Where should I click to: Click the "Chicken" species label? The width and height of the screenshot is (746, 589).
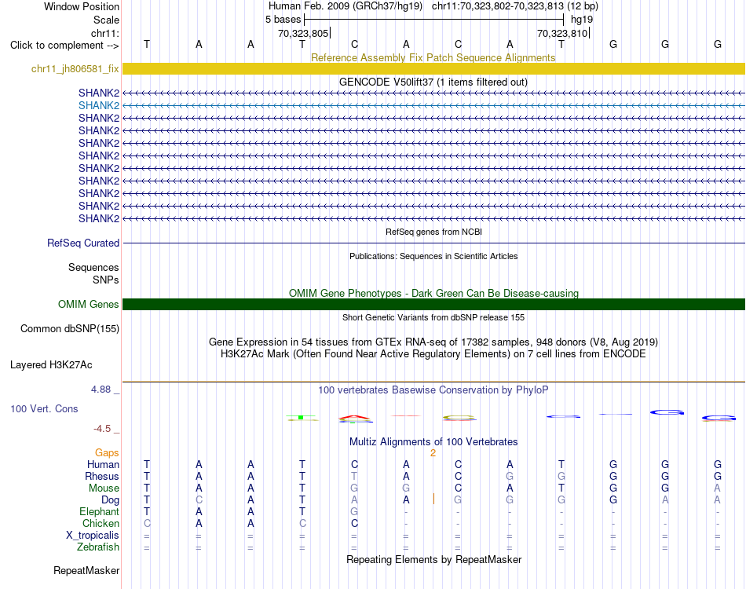pyautogui.click(x=101, y=523)
